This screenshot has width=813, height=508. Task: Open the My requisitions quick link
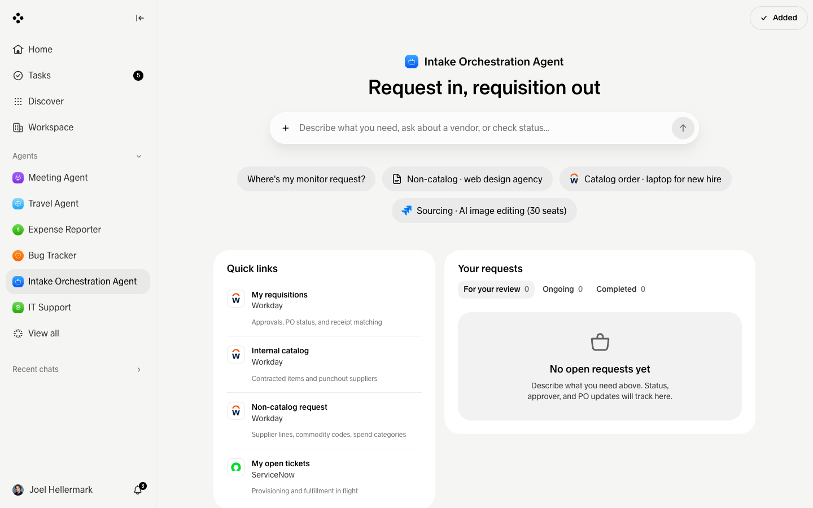(x=324, y=308)
